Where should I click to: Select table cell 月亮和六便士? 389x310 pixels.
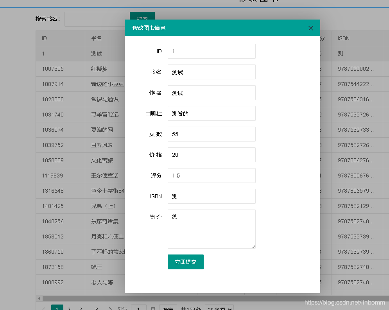point(105,237)
